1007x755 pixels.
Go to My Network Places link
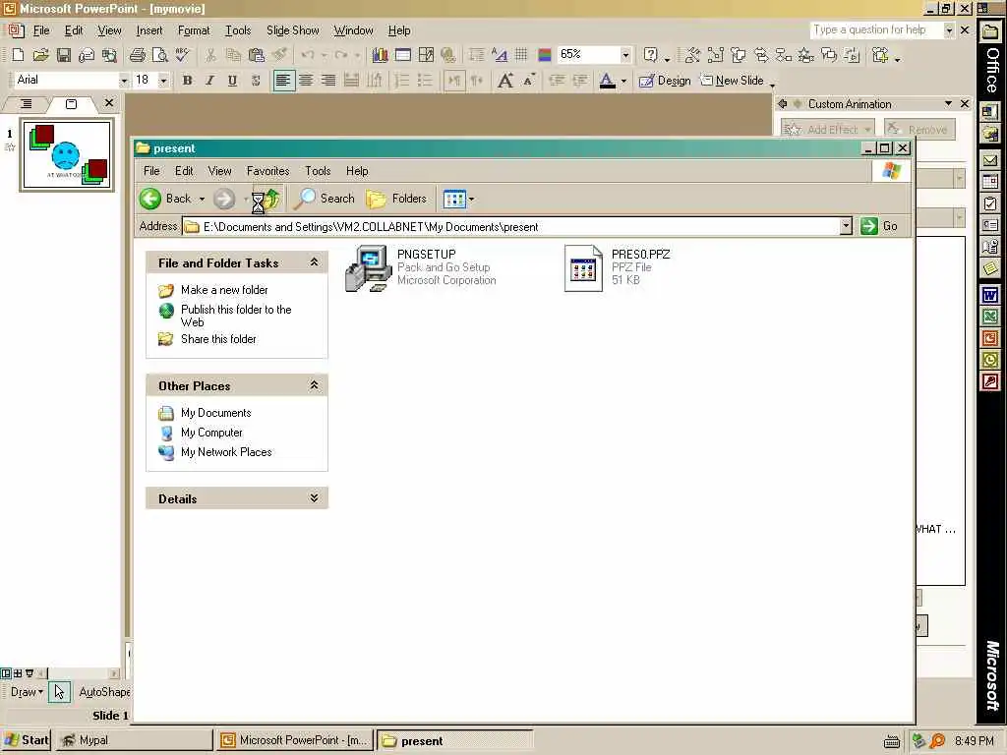[x=226, y=452]
